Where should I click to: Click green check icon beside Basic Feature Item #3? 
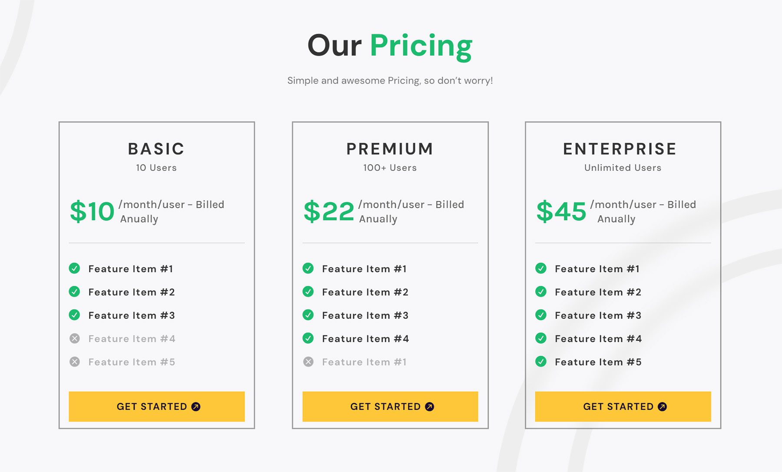pyautogui.click(x=74, y=315)
